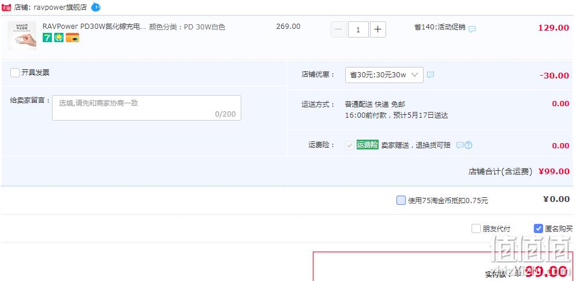
Task: Click the 店铺合计(含运费) label
Action: click(500, 171)
